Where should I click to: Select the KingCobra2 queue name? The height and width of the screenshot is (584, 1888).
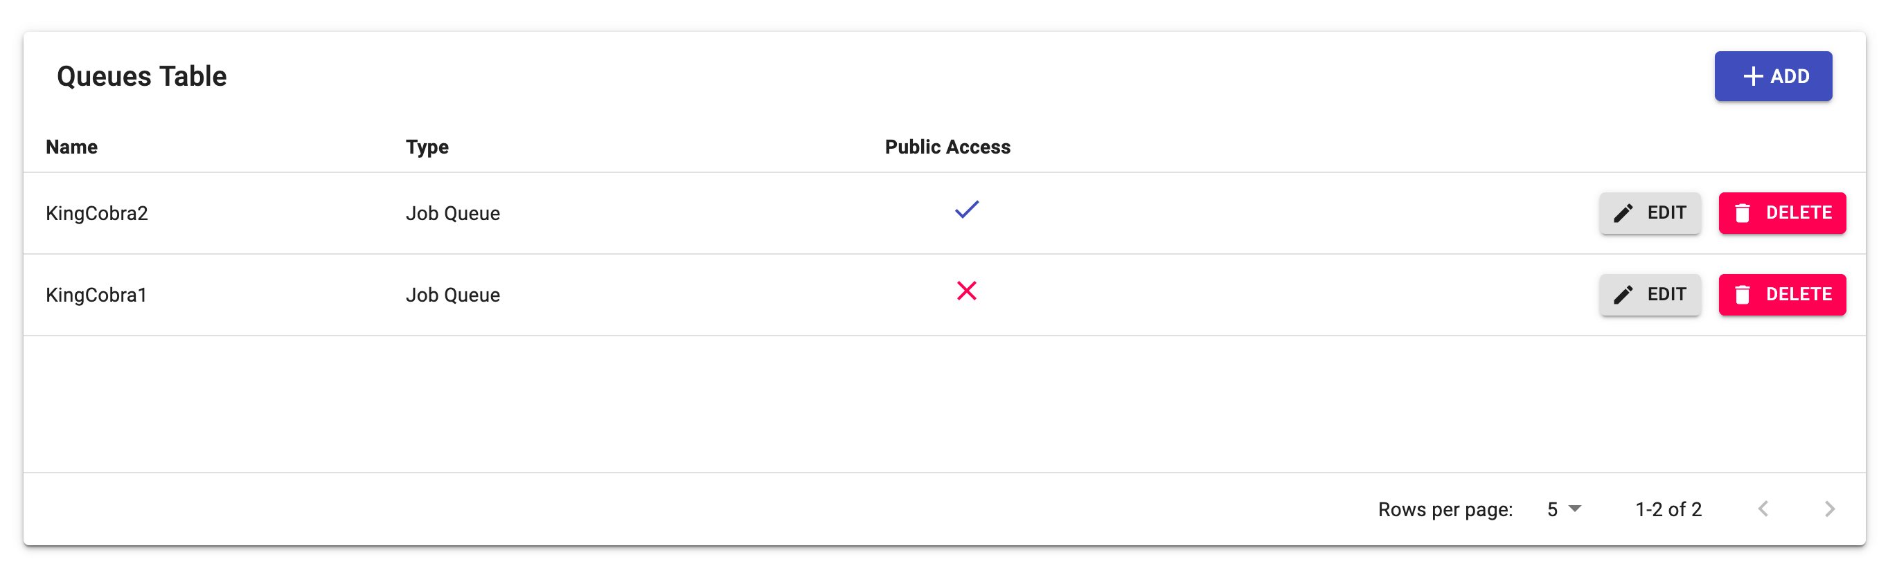pyautogui.click(x=97, y=214)
